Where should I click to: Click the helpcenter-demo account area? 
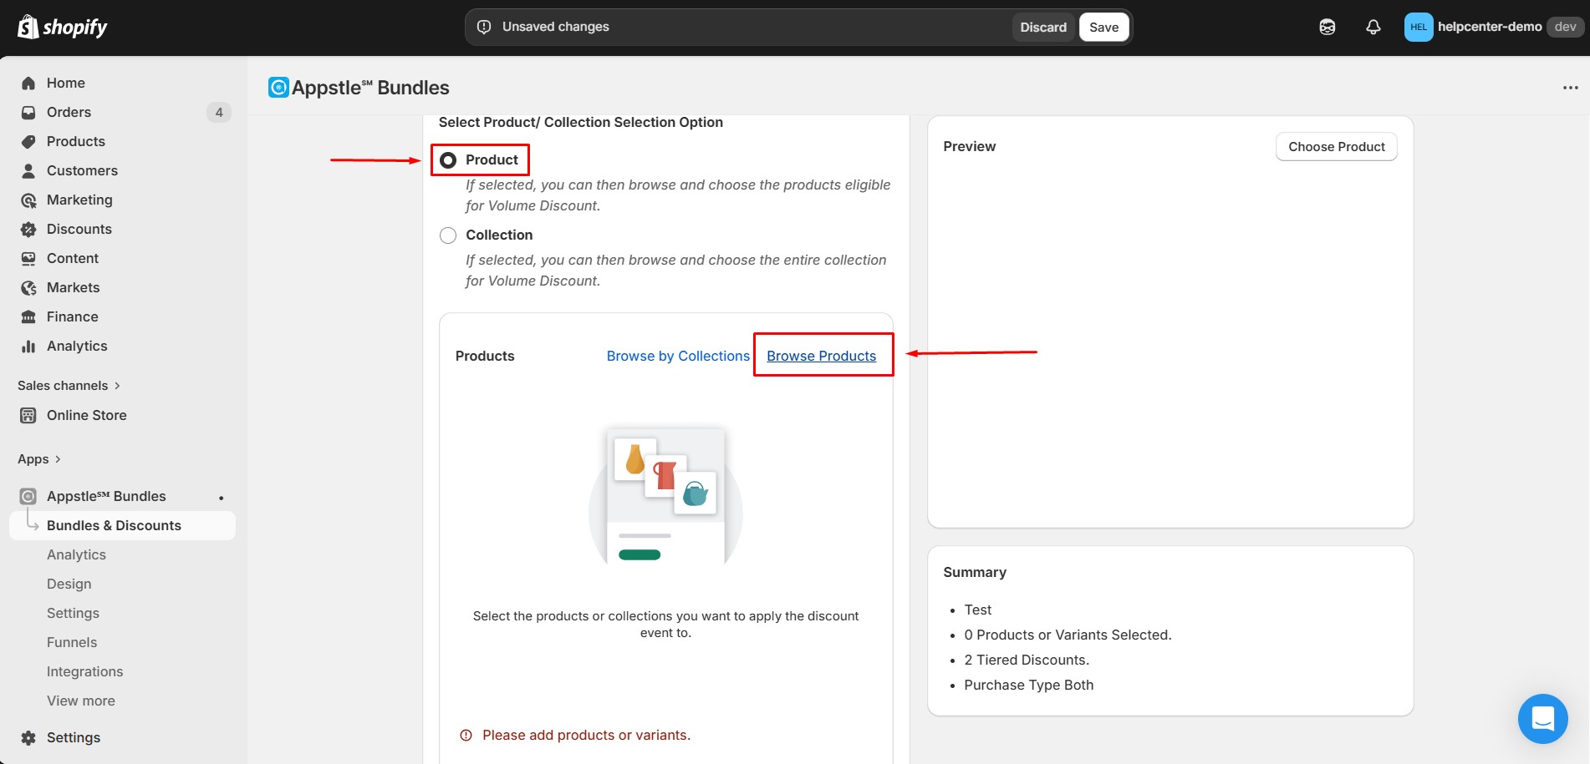point(1488,26)
